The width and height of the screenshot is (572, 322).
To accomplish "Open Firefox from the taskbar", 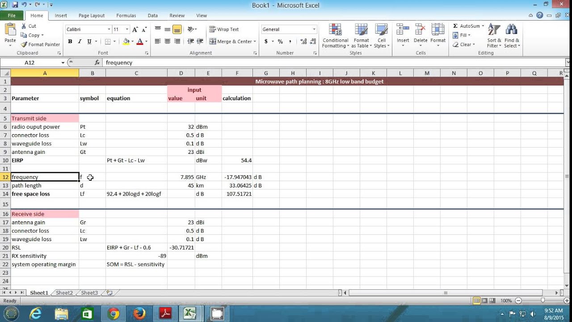I will click(140, 314).
